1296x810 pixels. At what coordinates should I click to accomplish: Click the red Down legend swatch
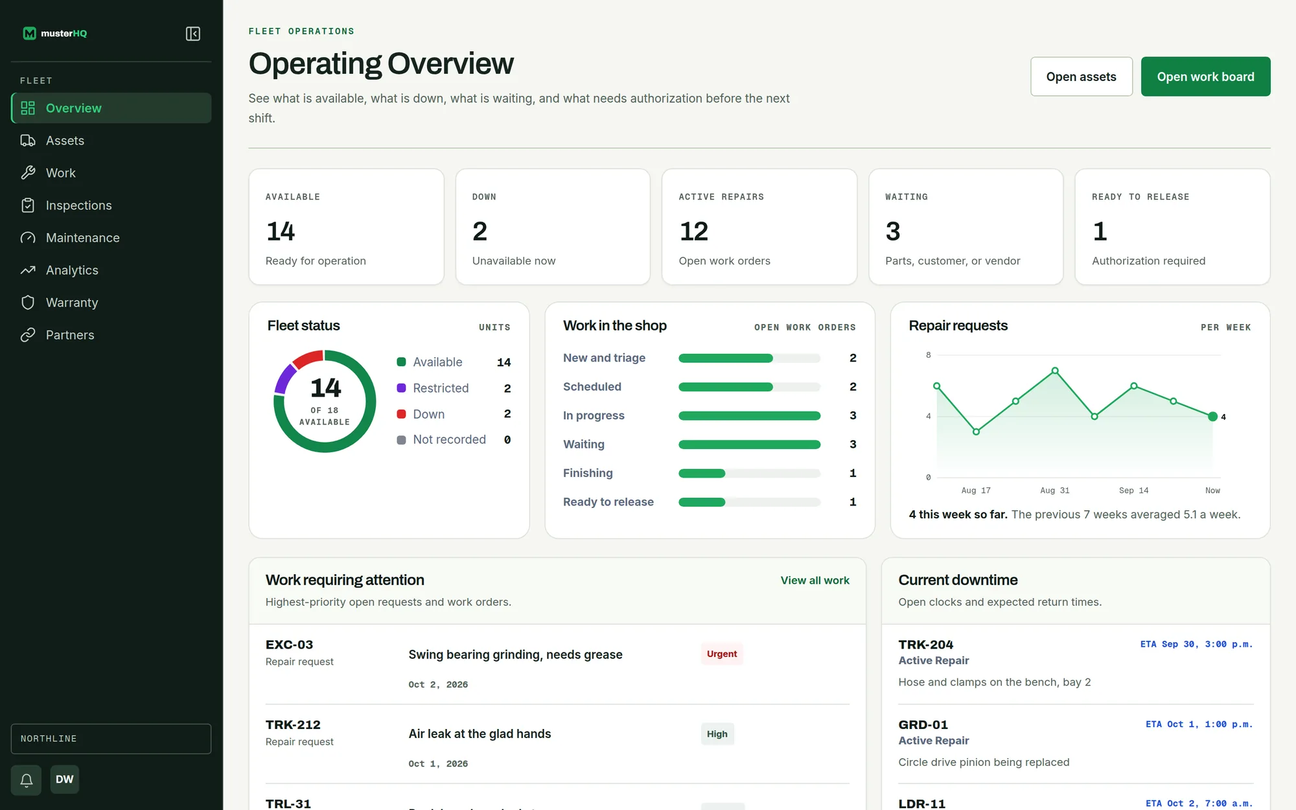pos(401,414)
